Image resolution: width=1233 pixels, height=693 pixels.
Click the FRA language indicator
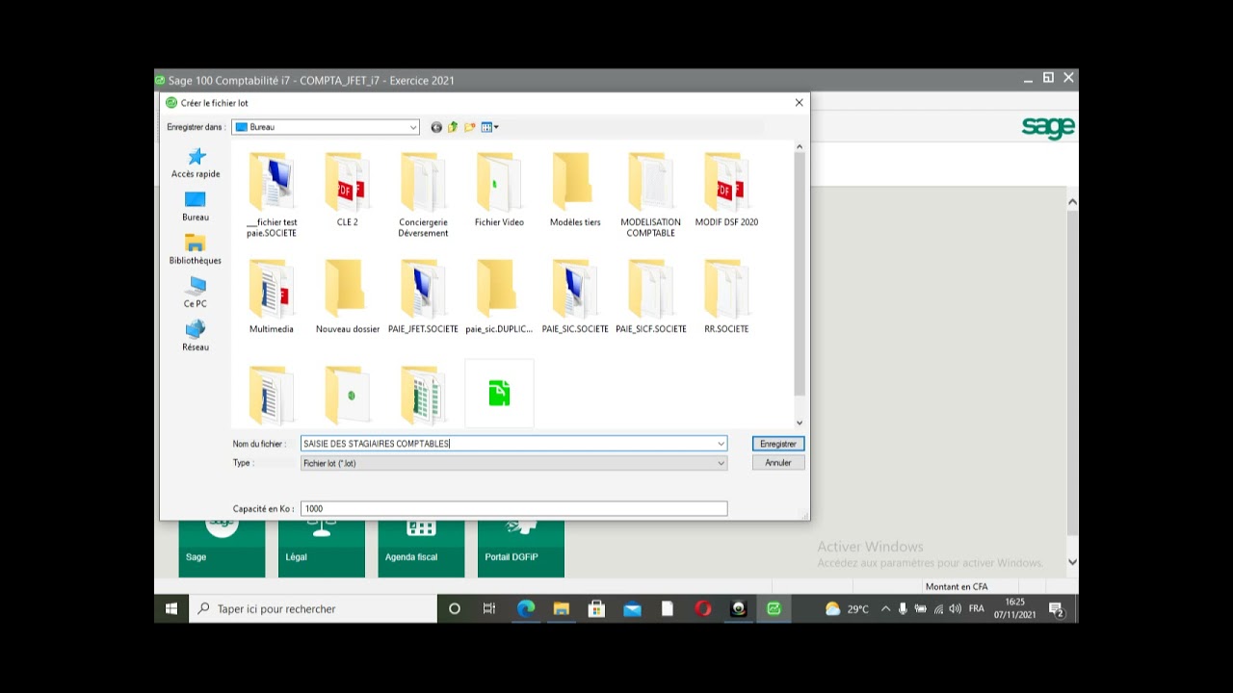977,608
